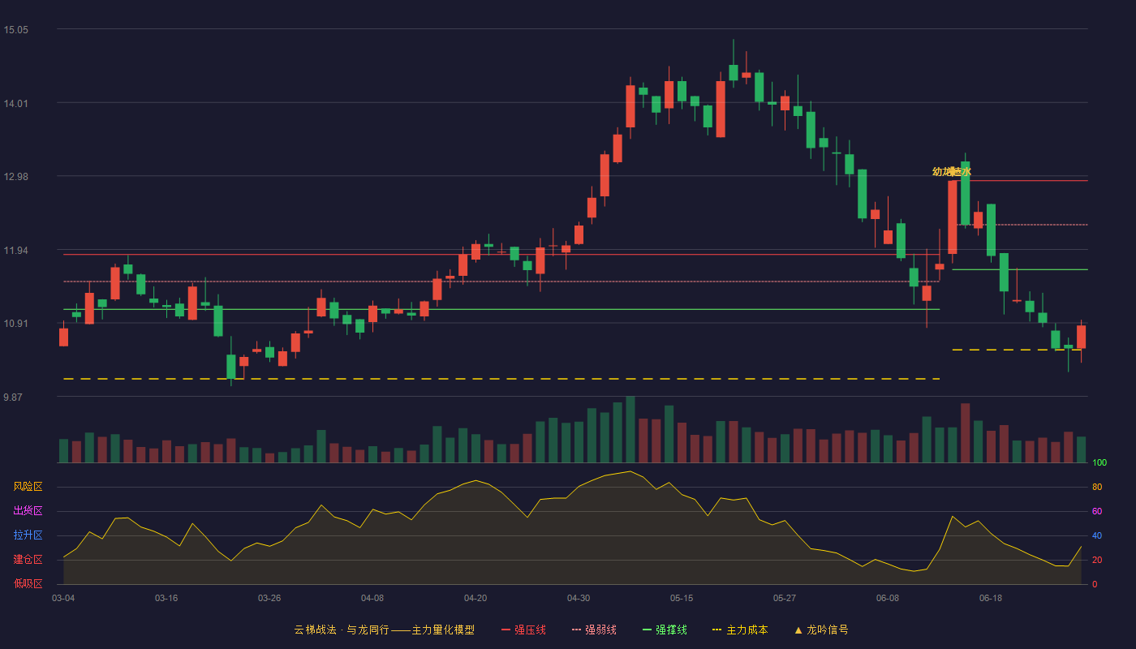Screen dimensions: 1136x649
Task: Click the 03-16 date label
Action: coord(166,598)
